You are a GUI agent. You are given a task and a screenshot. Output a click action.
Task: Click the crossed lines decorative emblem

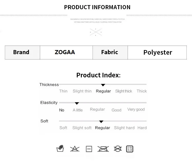[x=96, y=32]
